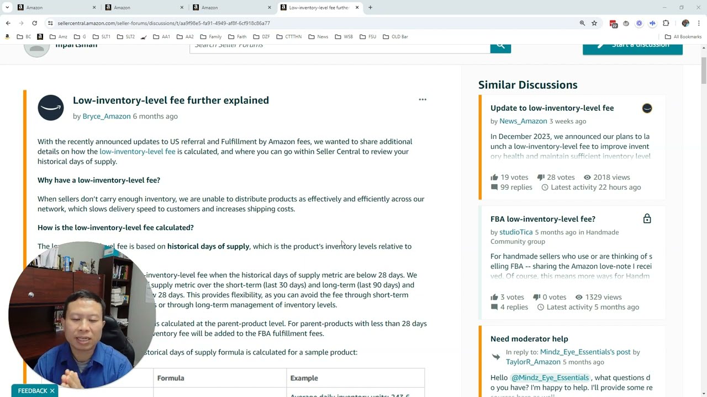Open the swoosh bookmark icon before AA1
The image size is (707, 397).
[144, 37]
